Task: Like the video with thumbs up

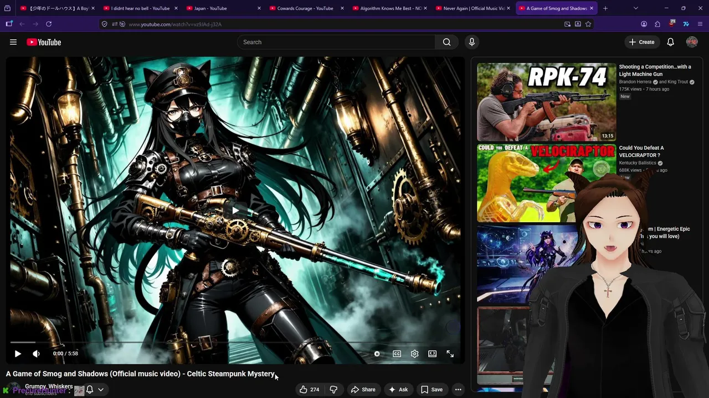Action: pyautogui.click(x=309, y=390)
